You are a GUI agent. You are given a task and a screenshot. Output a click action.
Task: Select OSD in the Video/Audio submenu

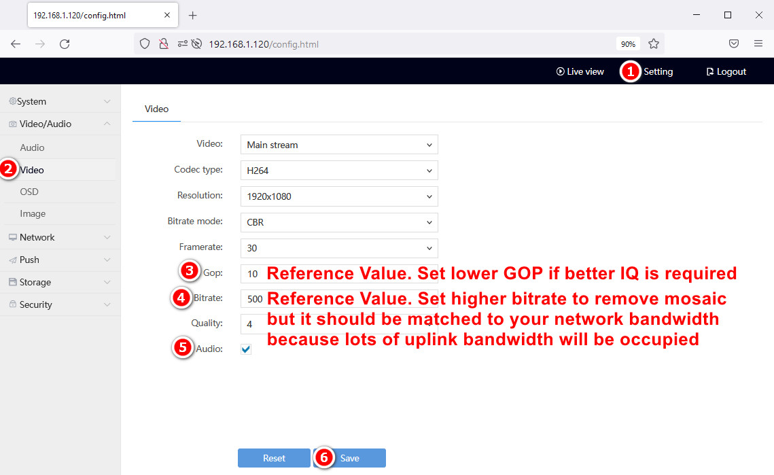[29, 192]
